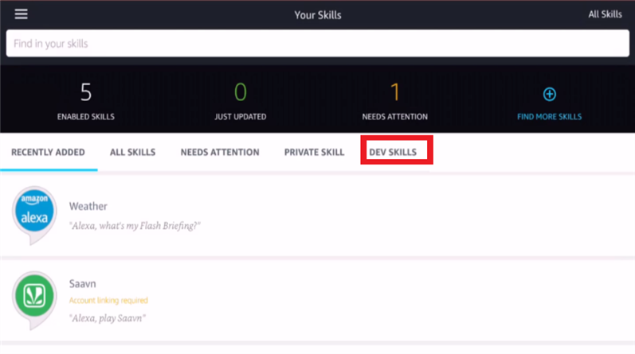Show the 5 Enabled Skills count
This screenshot has height=354, width=635.
pos(86,93)
